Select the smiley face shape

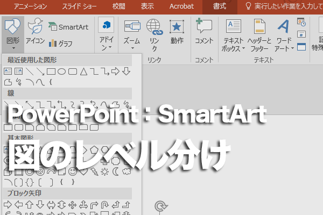[73, 171]
